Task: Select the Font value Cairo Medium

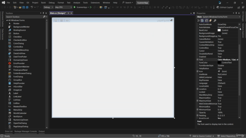Action: coord(228,60)
